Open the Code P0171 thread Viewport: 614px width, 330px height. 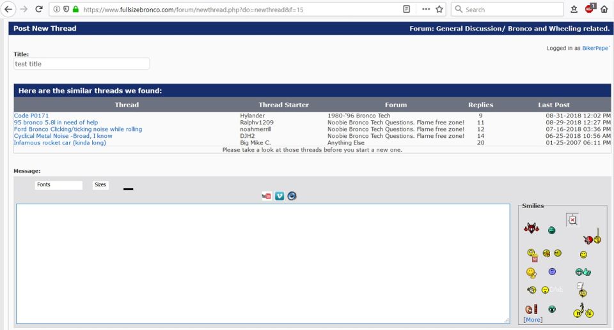point(31,116)
